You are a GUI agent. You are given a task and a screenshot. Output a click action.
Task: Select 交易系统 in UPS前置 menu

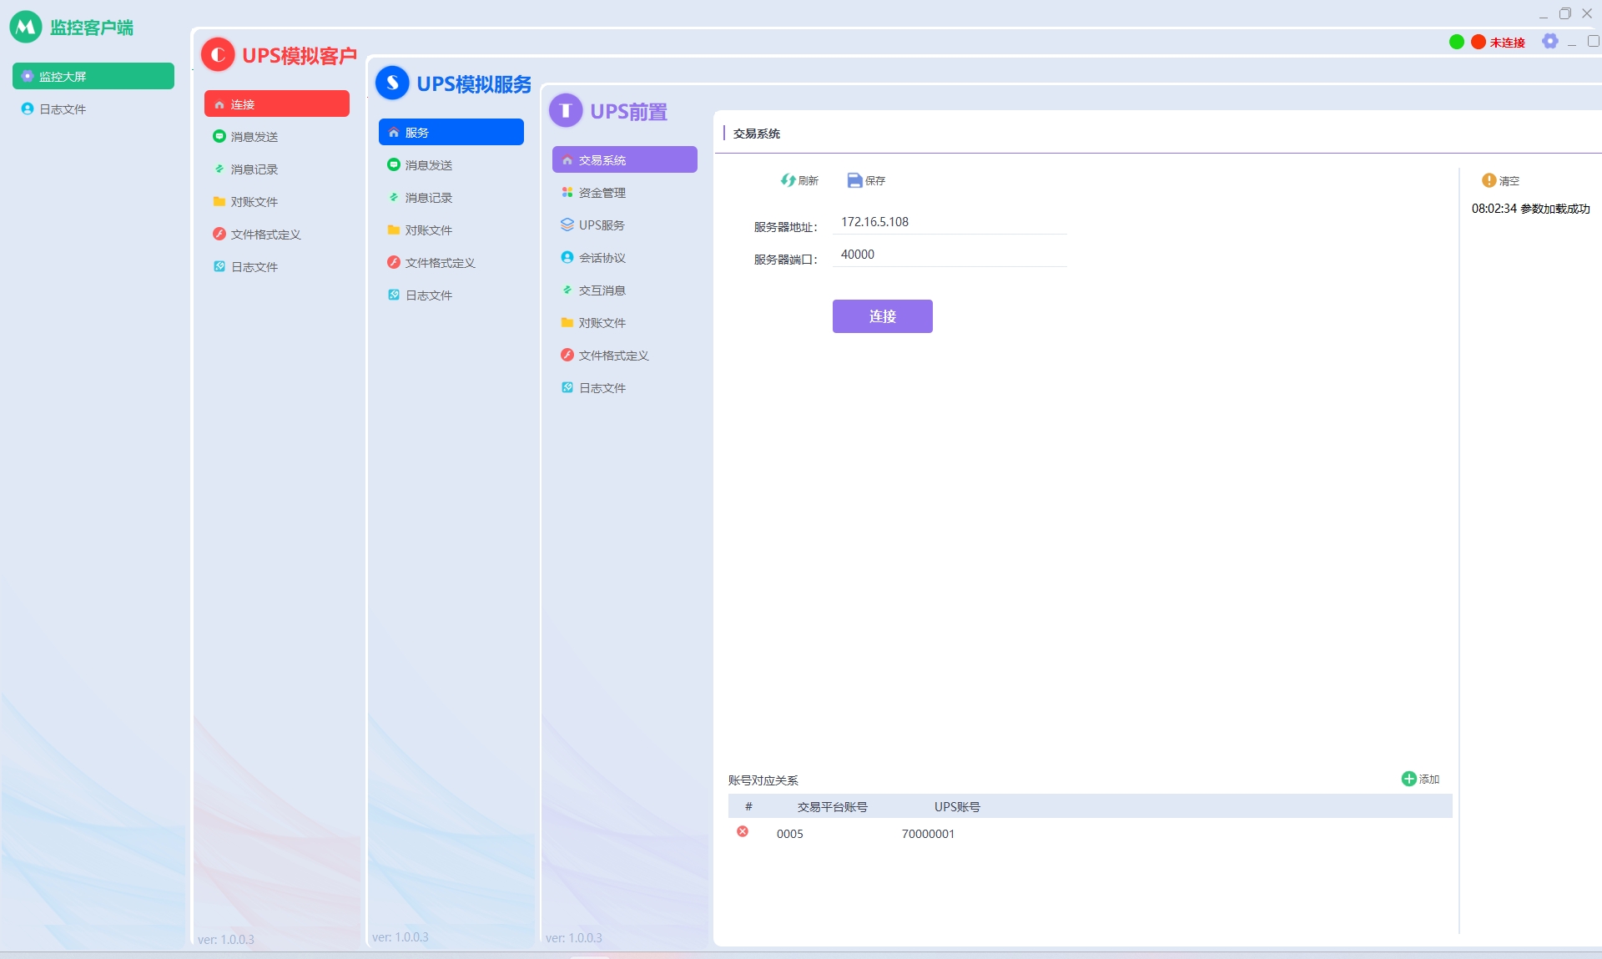click(625, 159)
